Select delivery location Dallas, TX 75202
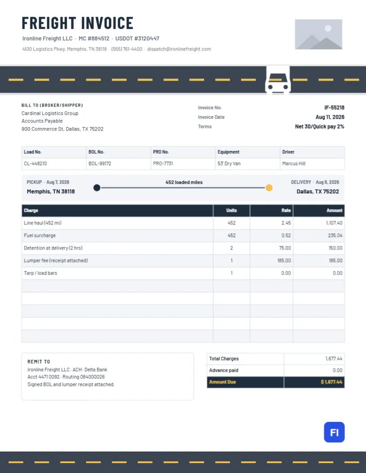Image resolution: width=366 pixels, height=473 pixels. [318, 191]
